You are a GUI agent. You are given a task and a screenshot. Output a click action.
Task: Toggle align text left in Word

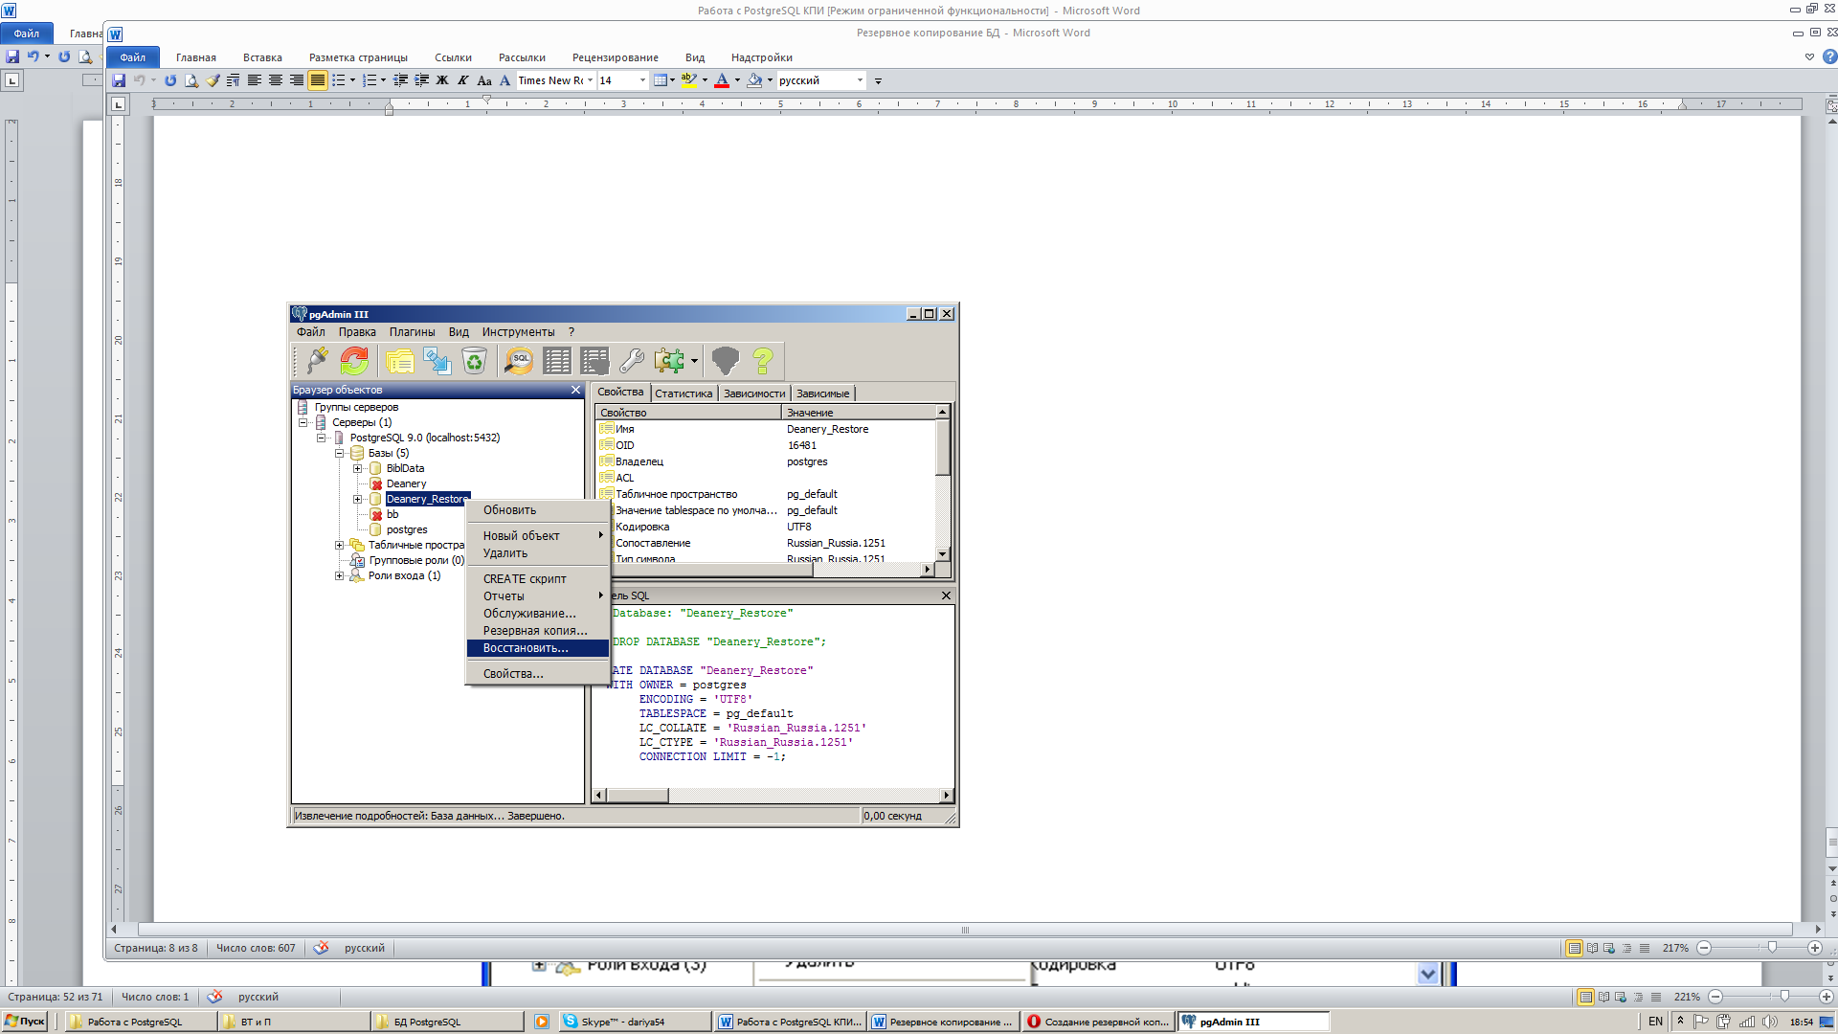tap(255, 80)
